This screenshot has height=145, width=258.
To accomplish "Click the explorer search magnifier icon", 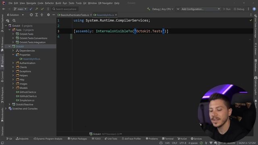I will (x=14, y=21).
